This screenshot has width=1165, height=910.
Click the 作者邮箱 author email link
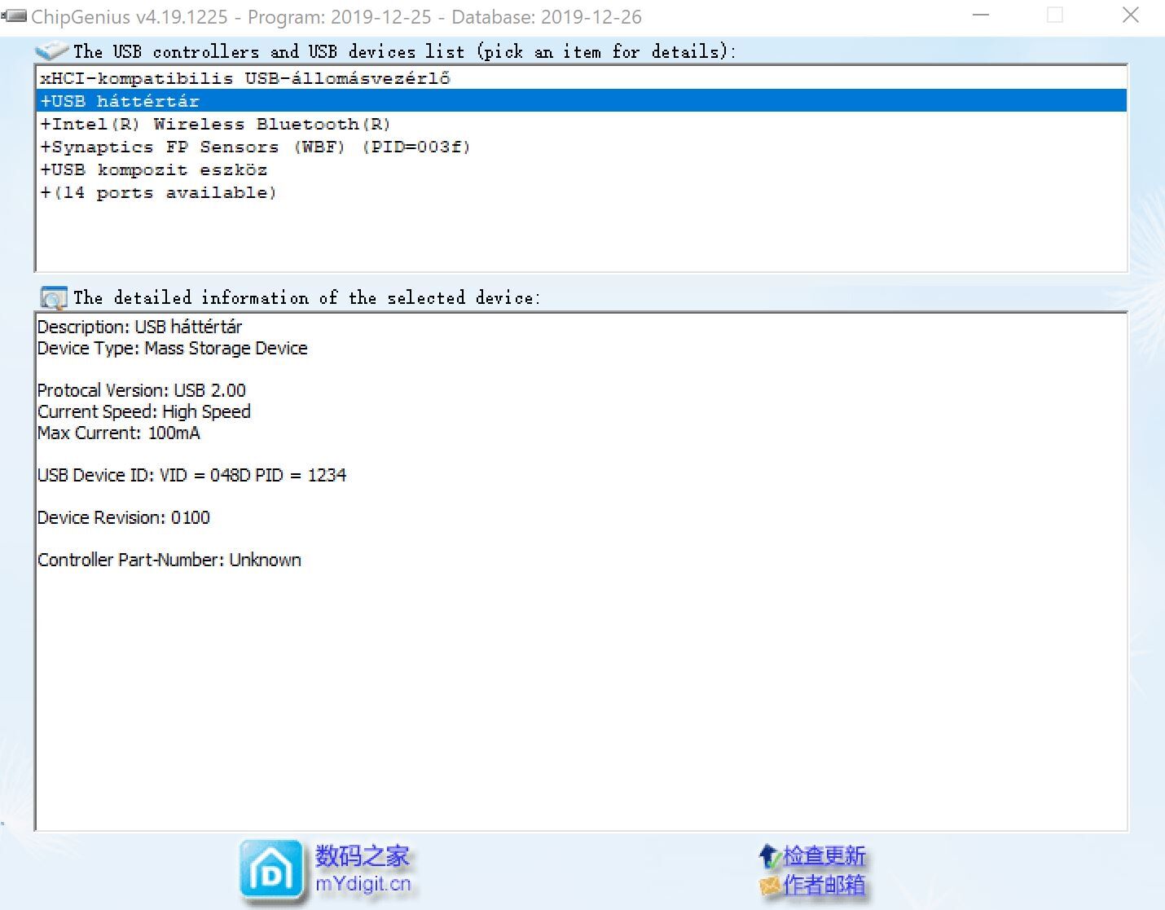[824, 885]
